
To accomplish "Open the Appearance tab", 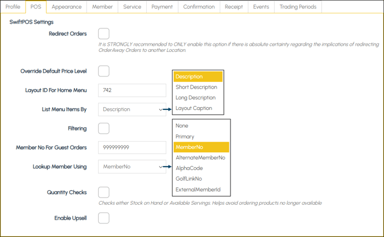I will point(66,7).
